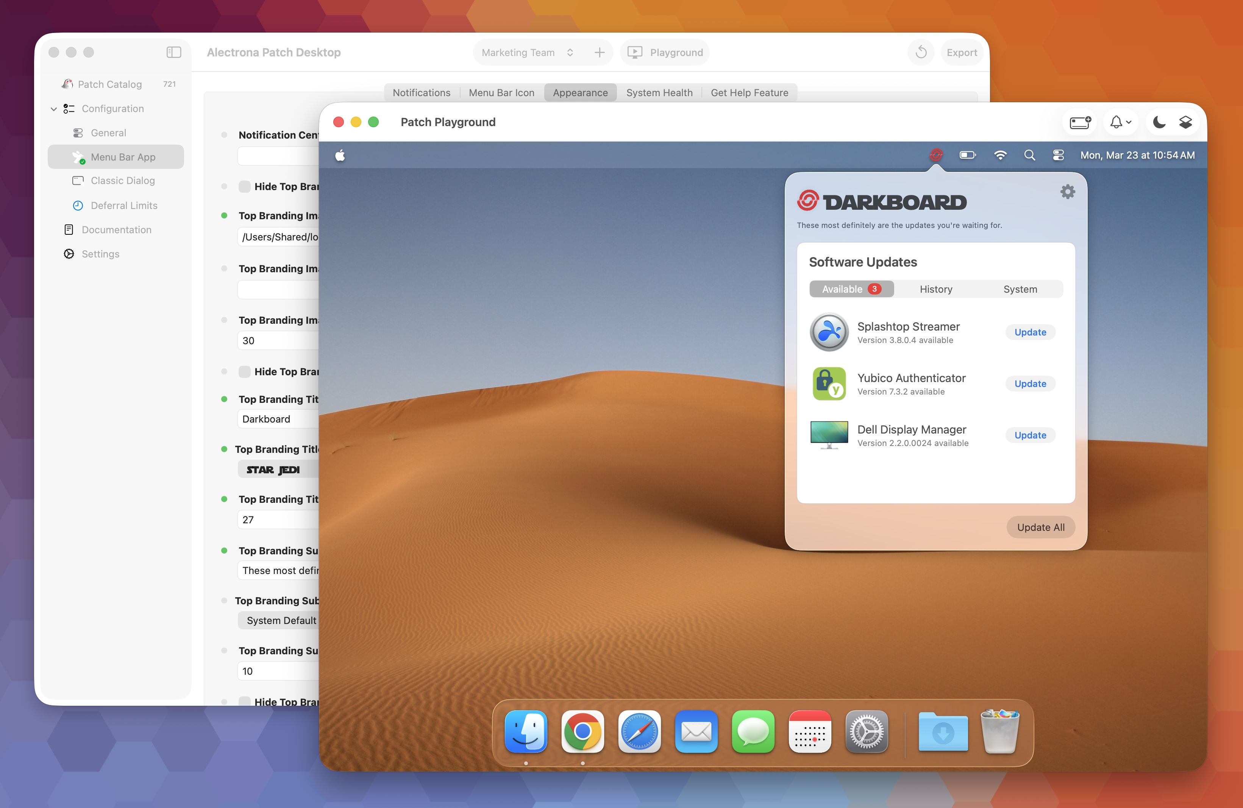Image resolution: width=1243 pixels, height=808 pixels.
Task: Click the red Darkboard menu bar icon
Action: (x=936, y=155)
